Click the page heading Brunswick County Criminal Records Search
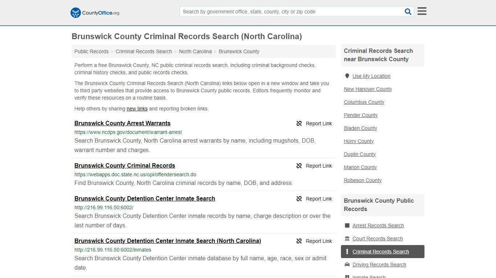 click(x=187, y=36)
